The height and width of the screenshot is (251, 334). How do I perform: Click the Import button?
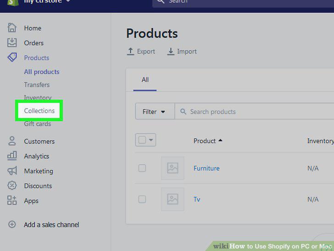182,51
